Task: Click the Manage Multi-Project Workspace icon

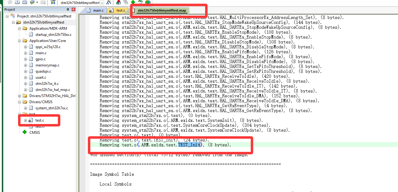Action: [126, 2]
